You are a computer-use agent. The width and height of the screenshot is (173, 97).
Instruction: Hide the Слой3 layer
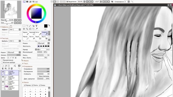click(3, 82)
